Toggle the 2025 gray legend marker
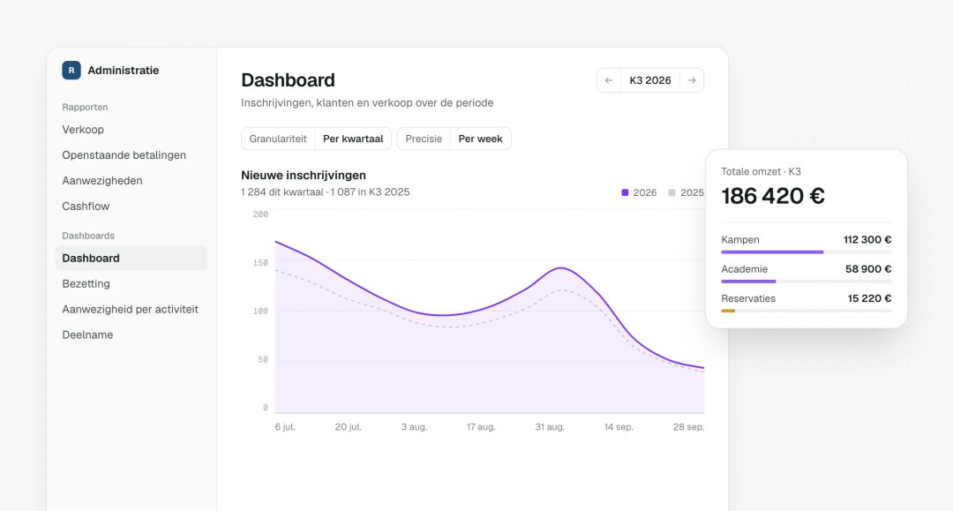Viewport: 953px width, 511px height. pos(672,192)
